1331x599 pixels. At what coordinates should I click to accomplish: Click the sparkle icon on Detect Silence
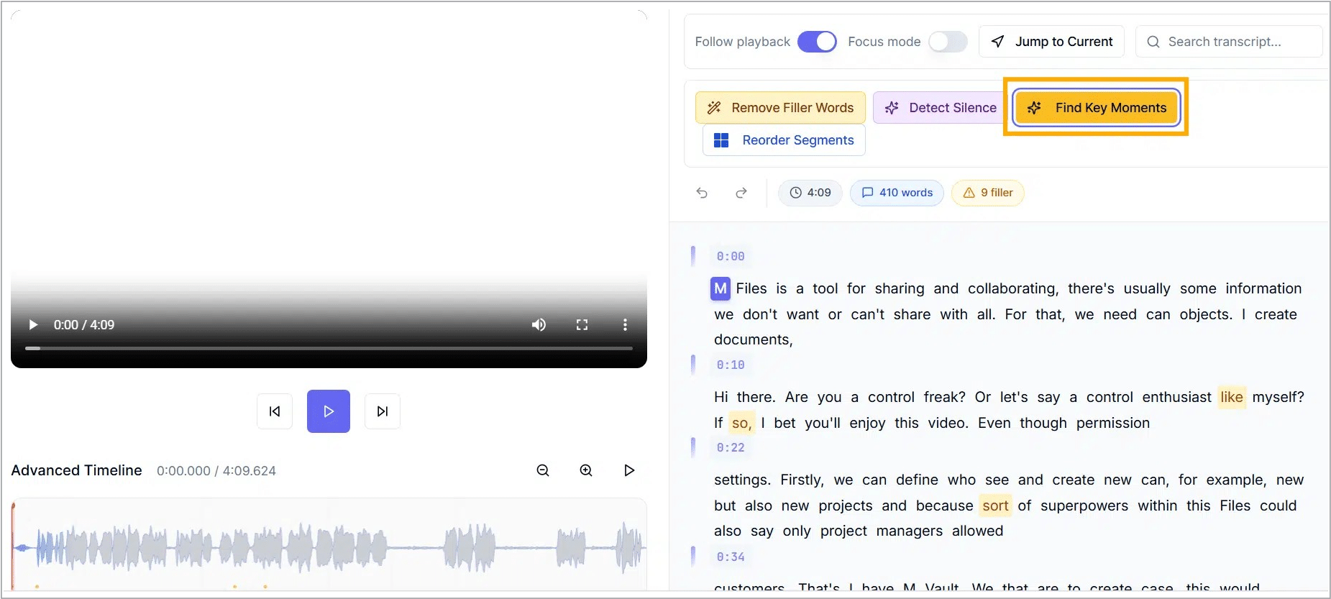coord(892,108)
